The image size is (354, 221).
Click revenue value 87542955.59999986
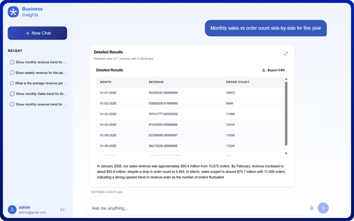[x=163, y=125]
